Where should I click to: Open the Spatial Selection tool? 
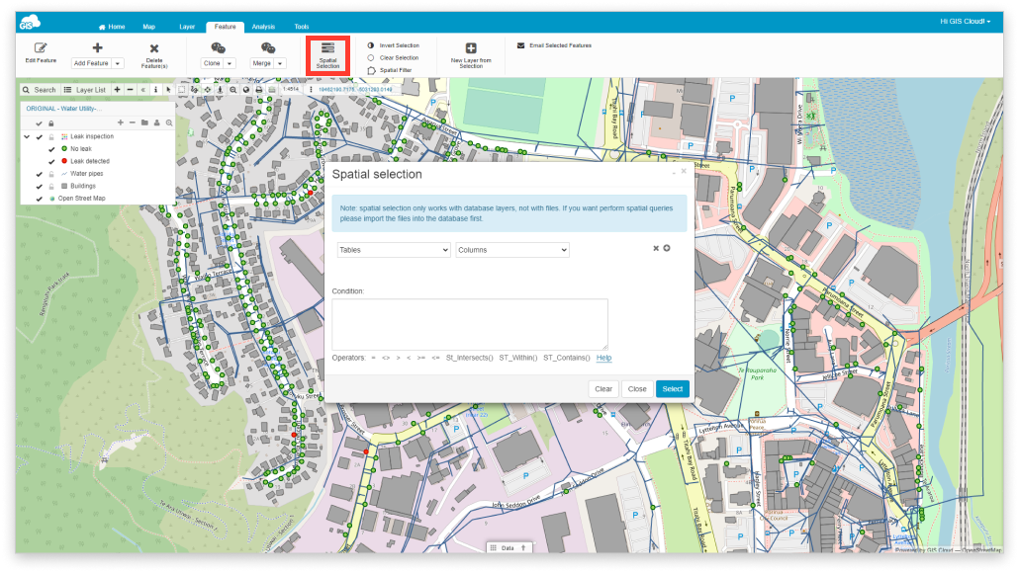pyautogui.click(x=327, y=53)
